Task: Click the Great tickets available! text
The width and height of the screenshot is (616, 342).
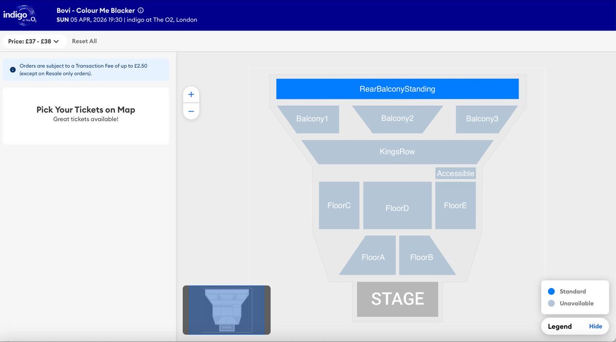Action: 86,119
